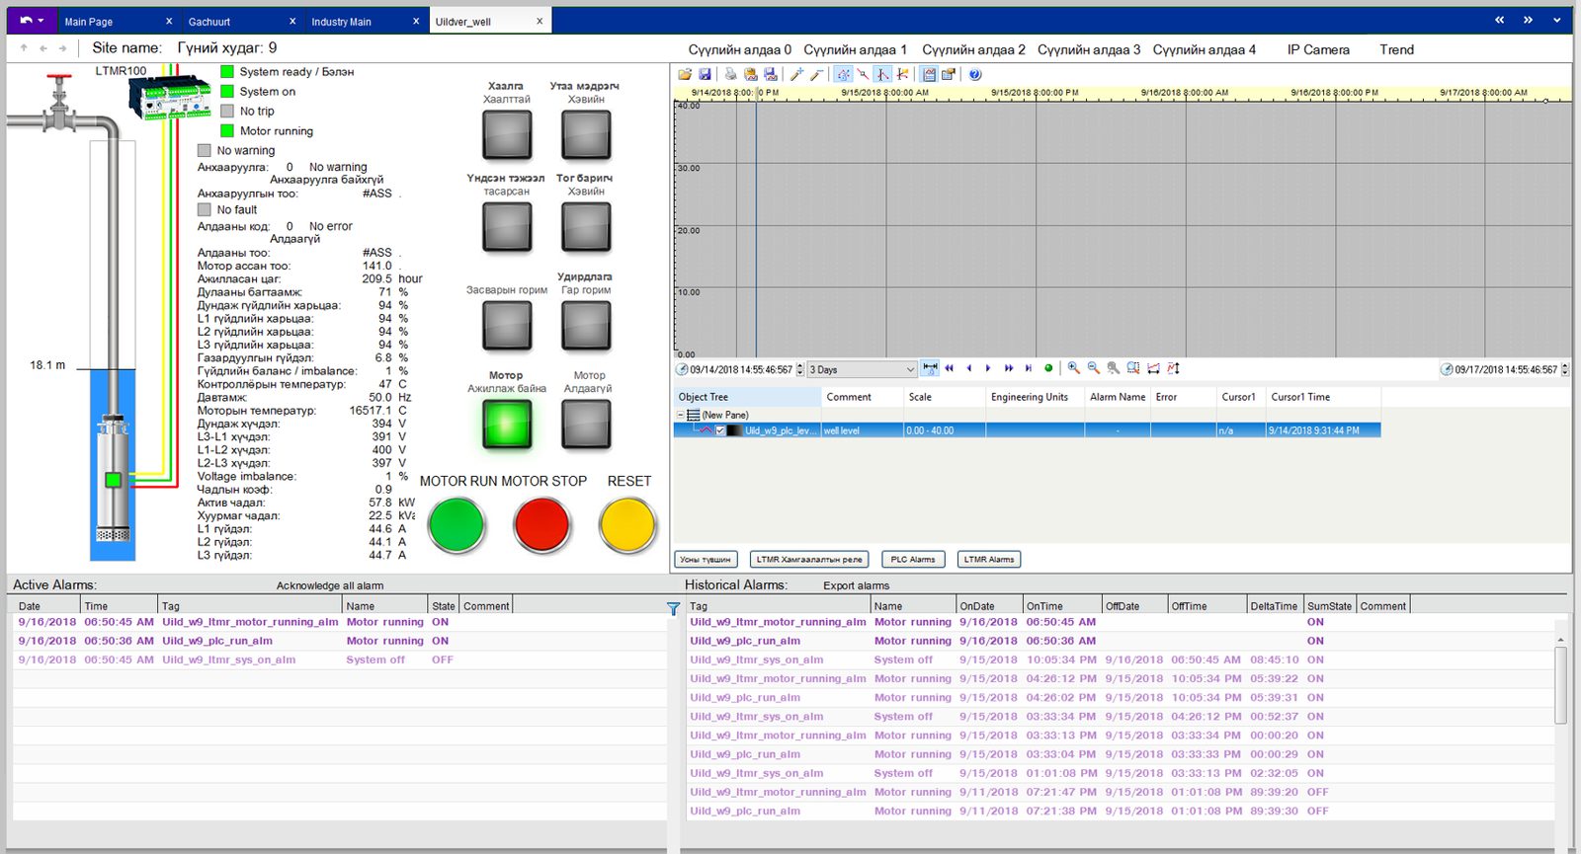
Task: Click the LTMR Alarms button
Action: point(989,560)
